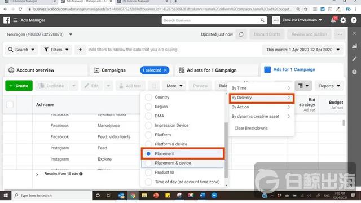Expand the Results from 15 ads row

[37, 175]
